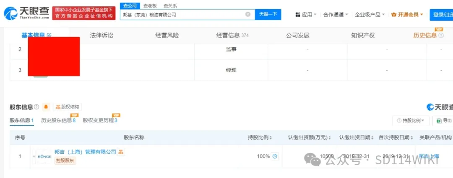453x178 pixels.
Task: Click the pie chart icon next to 100%
Action: tap(275, 156)
